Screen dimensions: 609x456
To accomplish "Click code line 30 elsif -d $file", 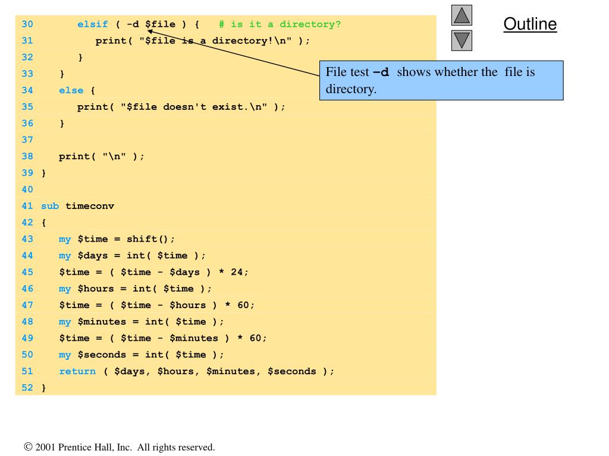I will coord(138,24).
